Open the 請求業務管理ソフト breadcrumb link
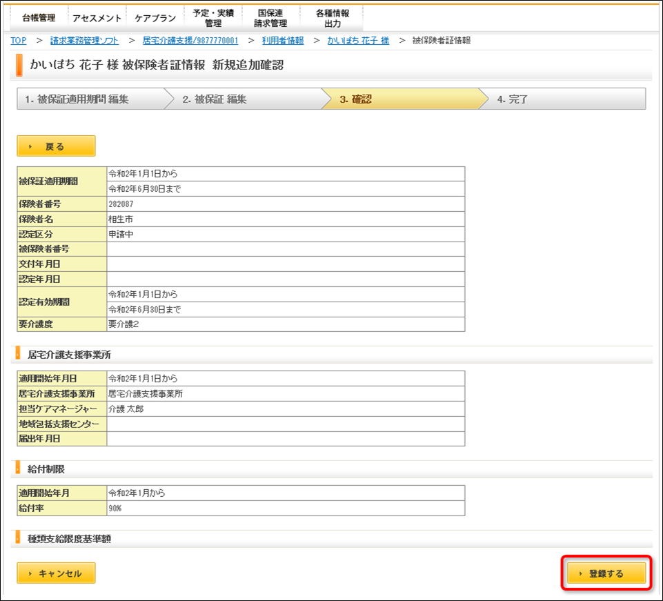 click(x=84, y=41)
